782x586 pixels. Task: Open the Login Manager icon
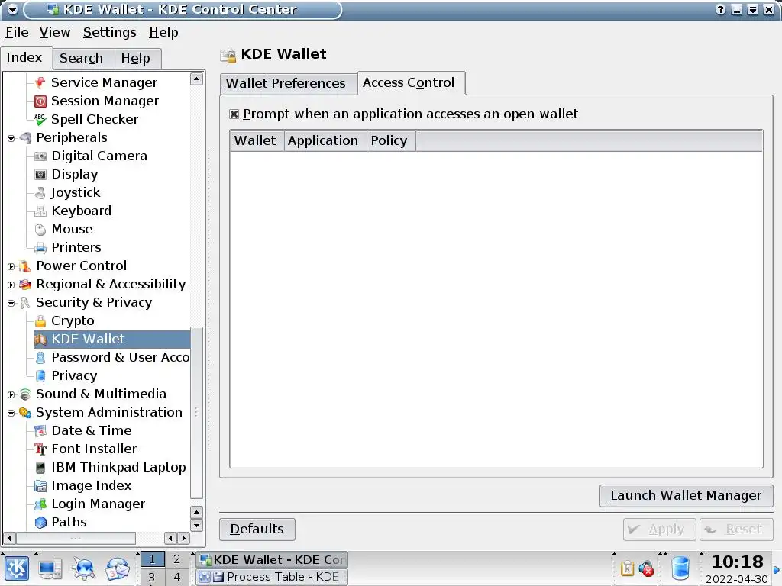40,504
